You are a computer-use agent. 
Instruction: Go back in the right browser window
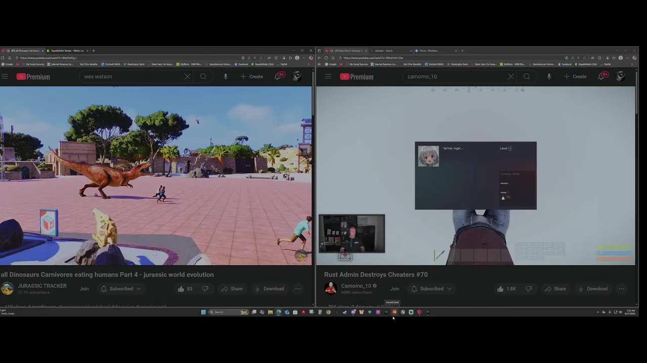[319, 58]
